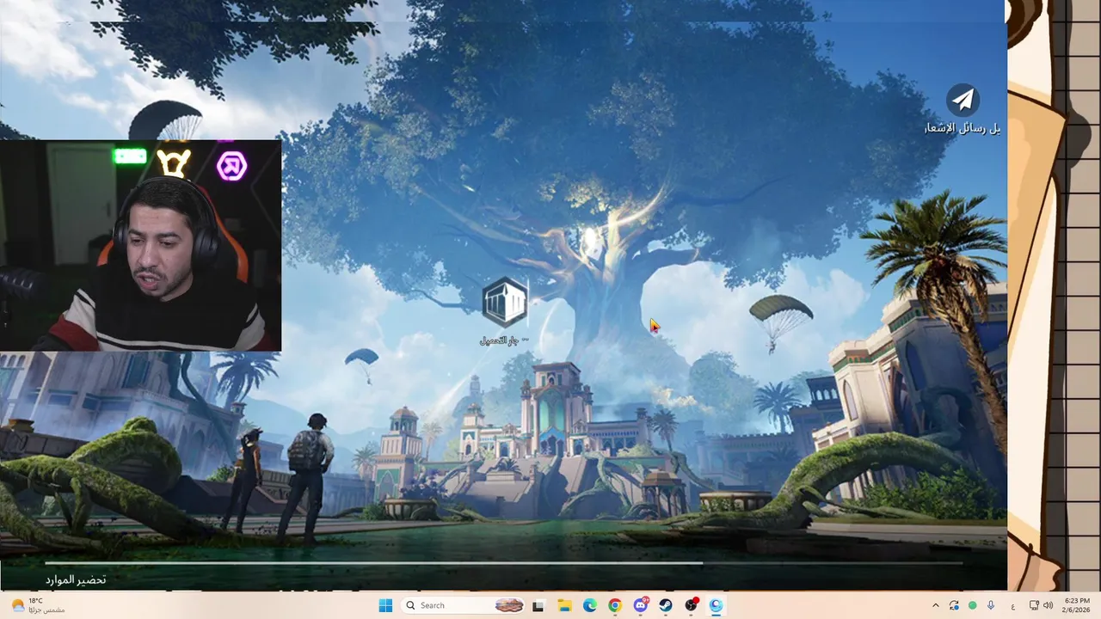Open Steam from the taskbar

(x=666, y=605)
